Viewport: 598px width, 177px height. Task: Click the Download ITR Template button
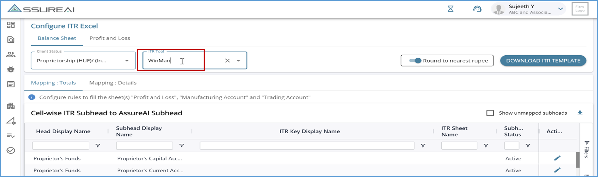[543, 61]
